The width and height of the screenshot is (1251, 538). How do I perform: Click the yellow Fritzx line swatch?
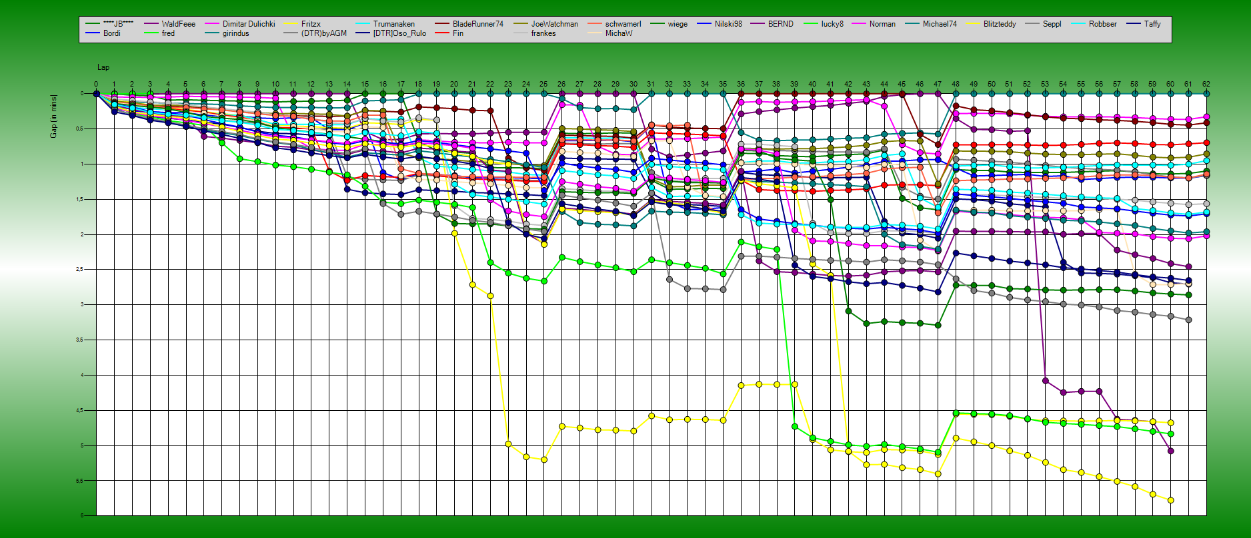coord(291,24)
